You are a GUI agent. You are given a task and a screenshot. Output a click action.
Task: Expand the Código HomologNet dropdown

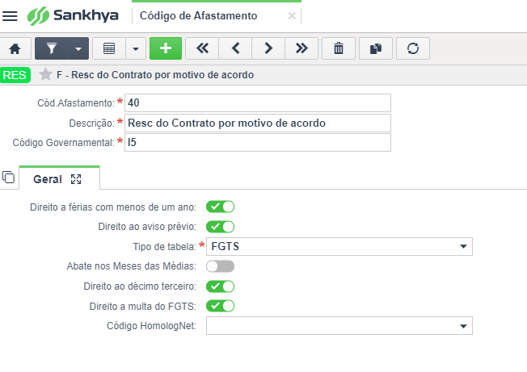339,326
